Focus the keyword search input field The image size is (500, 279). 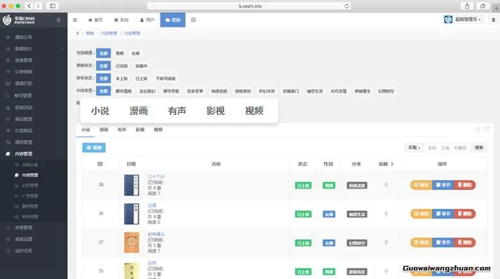(x=447, y=147)
